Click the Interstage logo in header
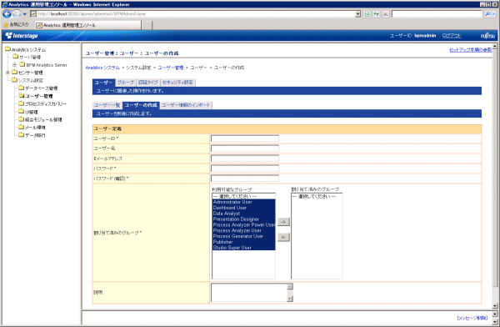The height and width of the screenshot is (327, 500). [x=22, y=35]
